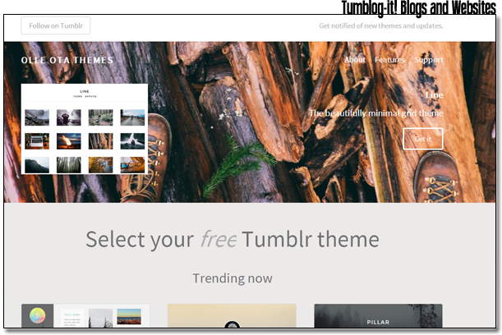Screen dimensions: 502x335
Task: Click the Get it button
Action: point(423,139)
